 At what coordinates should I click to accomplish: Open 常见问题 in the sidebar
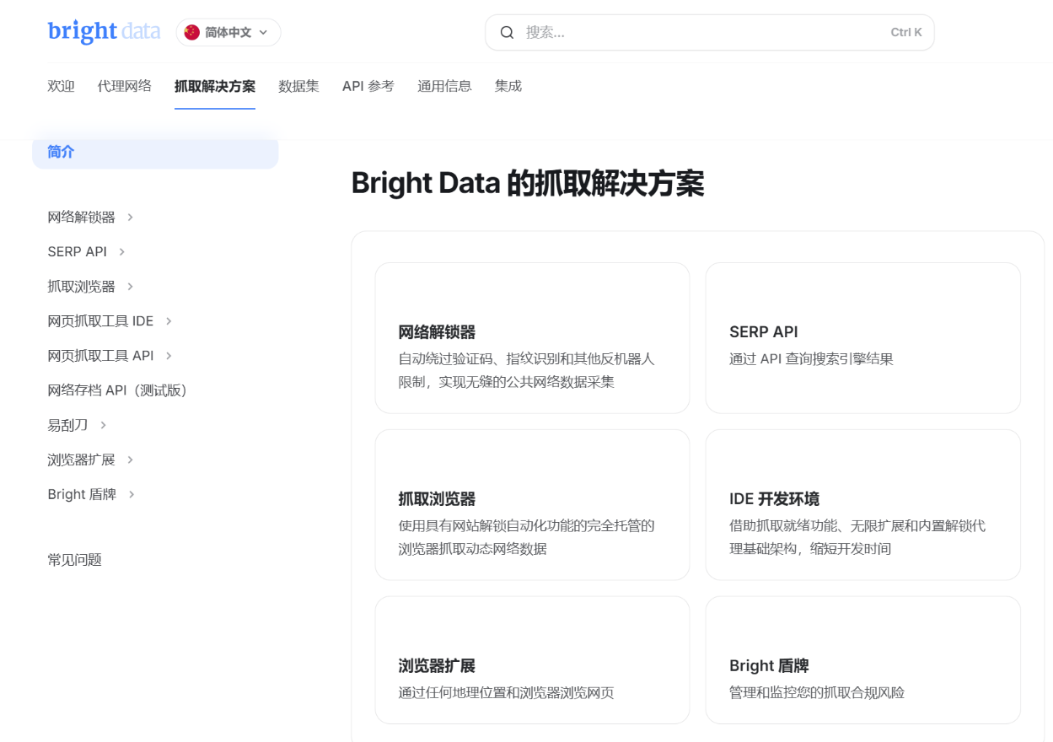click(x=74, y=560)
